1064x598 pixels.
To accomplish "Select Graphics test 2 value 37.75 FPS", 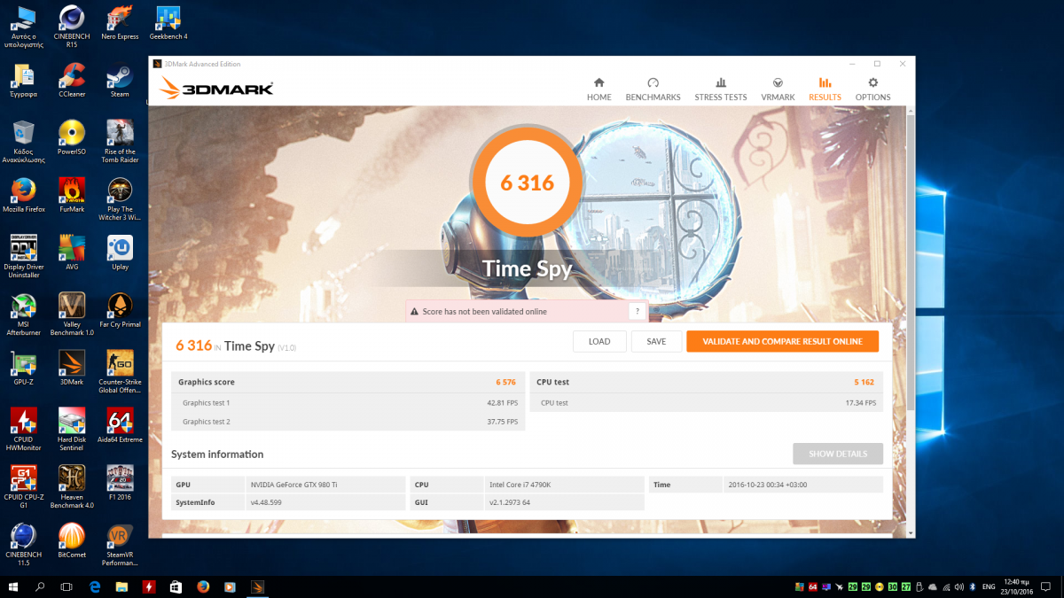I will coord(502,422).
